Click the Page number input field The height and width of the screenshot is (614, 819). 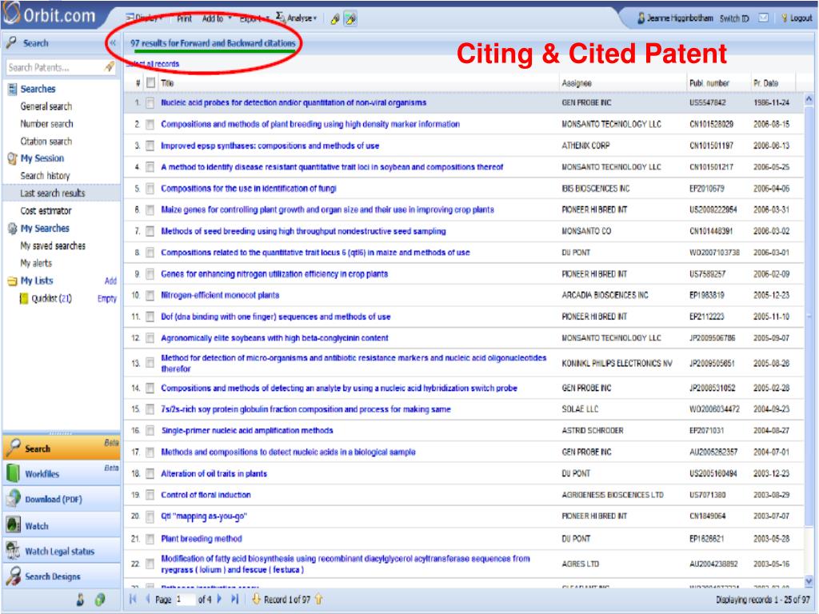[185, 600]
